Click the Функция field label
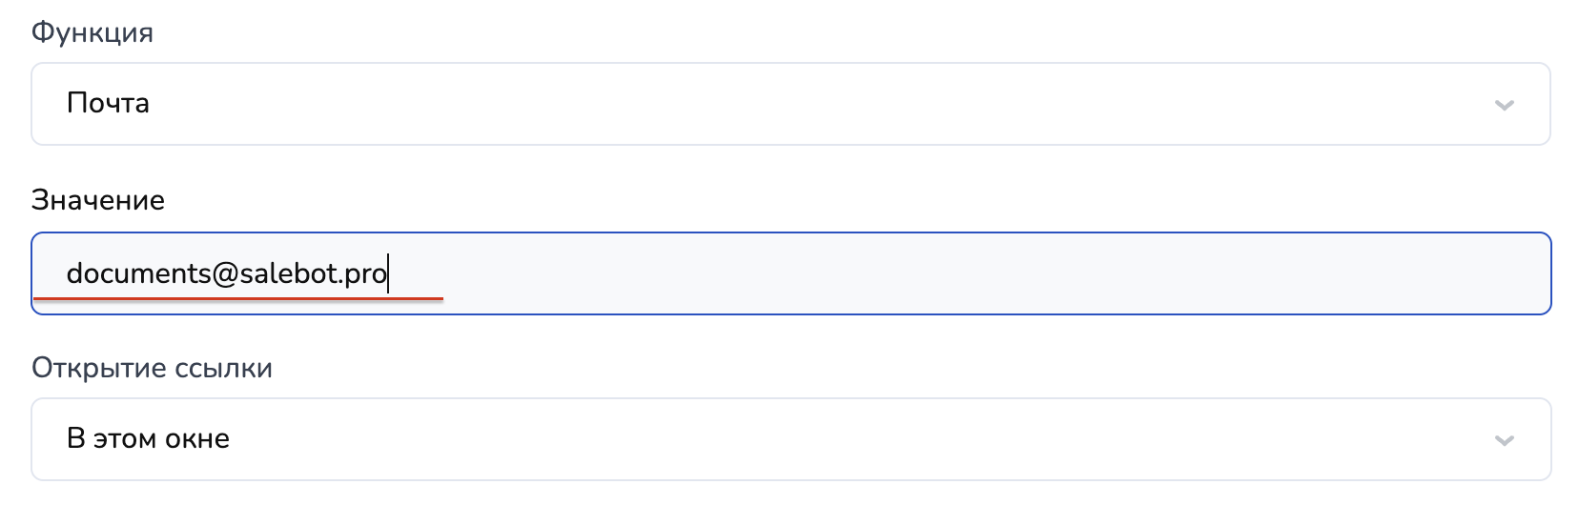Image resolution: width=1579 pixels, height=505 pixels. (x=92, y=32)
